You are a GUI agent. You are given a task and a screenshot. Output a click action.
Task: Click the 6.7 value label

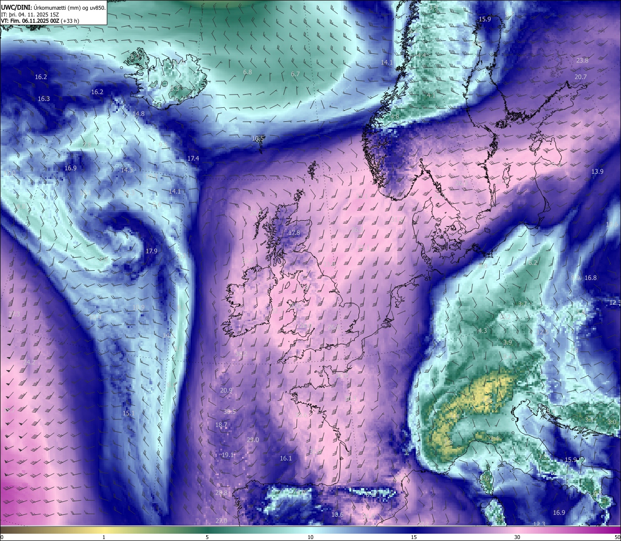pyautogui.click(x=295, y=74)
